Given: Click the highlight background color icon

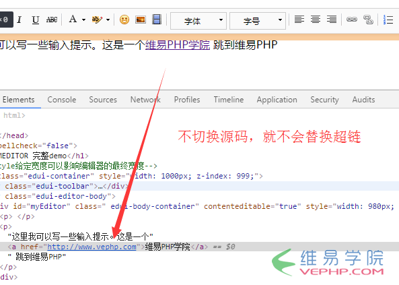Looking at the screenshot, I should [x=97, y=20].
